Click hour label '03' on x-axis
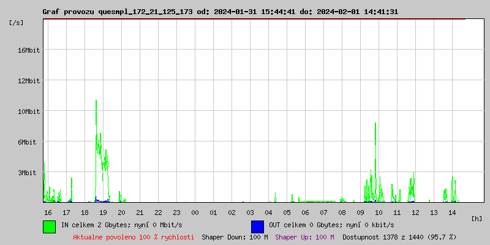This screenshot has width=490, height=245. 250,213
